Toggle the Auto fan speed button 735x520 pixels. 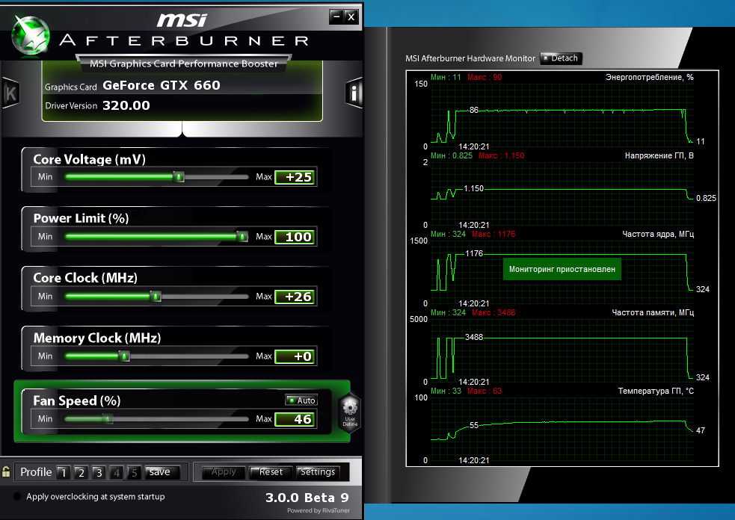(301, 400)
